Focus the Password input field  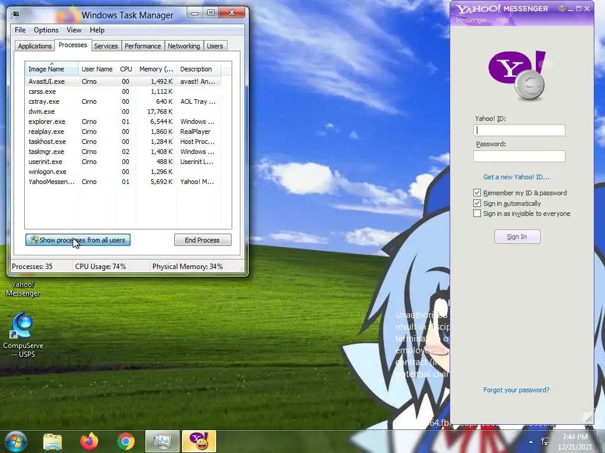click(519, 156)
